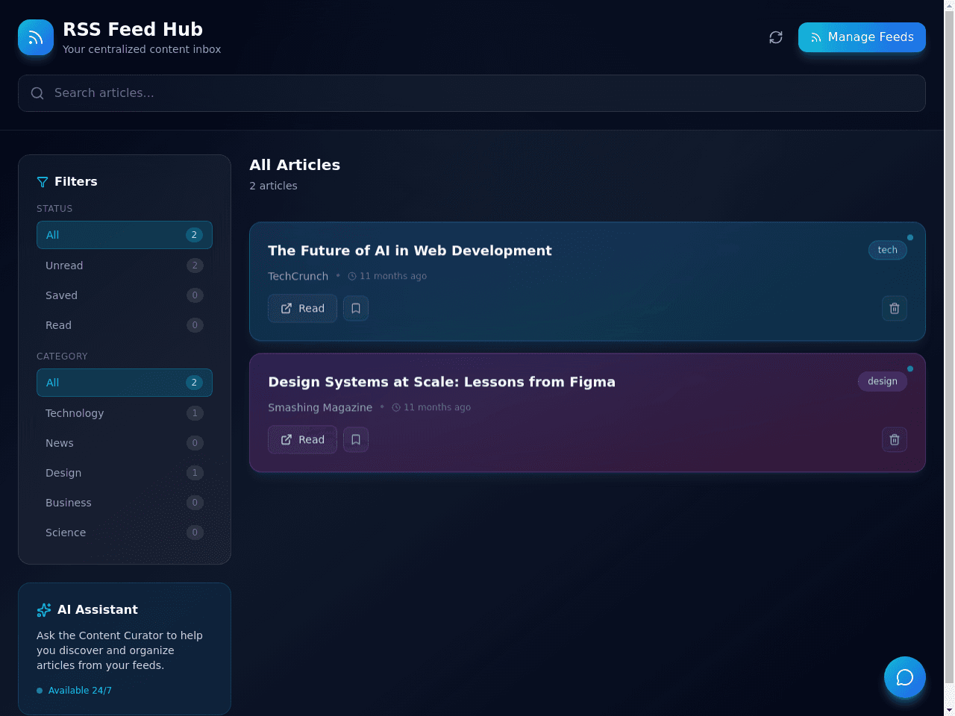The image size is (955, 716).
Task: Click the unread dot on the tech article
Action: (x=910, y=237)
